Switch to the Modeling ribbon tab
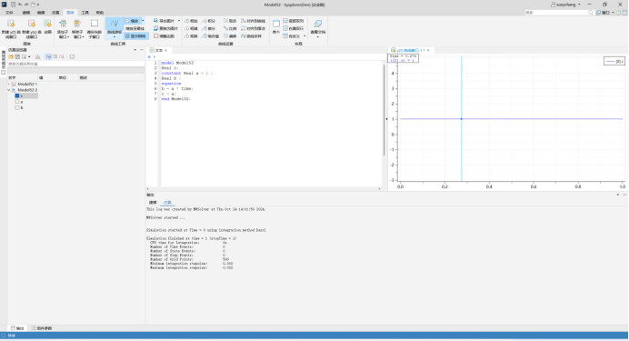Screen dimensions: 629x341 (x=26, y=13)
